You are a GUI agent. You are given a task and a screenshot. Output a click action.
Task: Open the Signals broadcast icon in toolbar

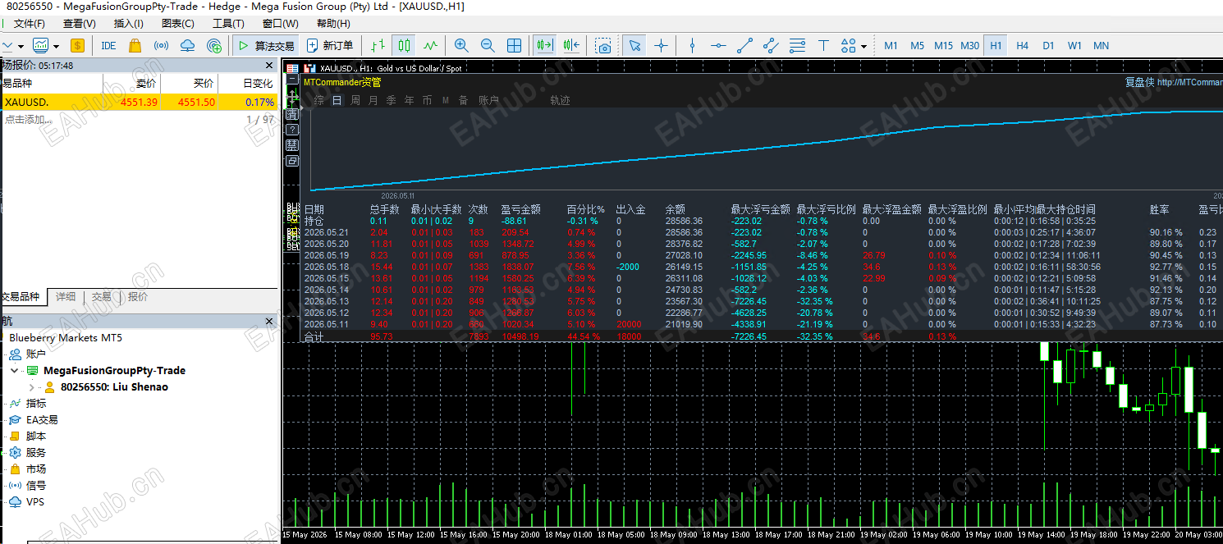pyautogui.click(x=162, y=46)
